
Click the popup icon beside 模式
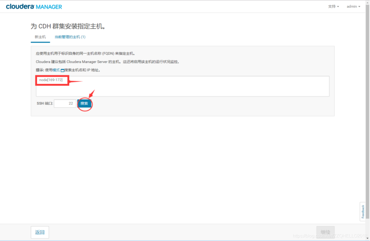point(62,70)
